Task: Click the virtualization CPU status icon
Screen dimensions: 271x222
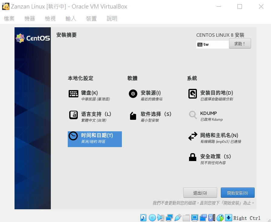Action: tap(211, 218)
